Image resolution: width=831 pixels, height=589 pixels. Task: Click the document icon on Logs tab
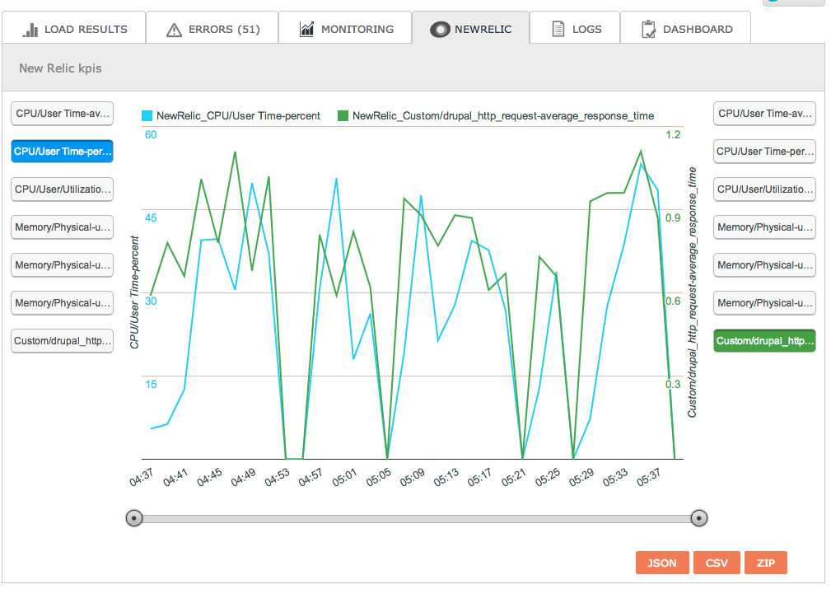point(558,29)
